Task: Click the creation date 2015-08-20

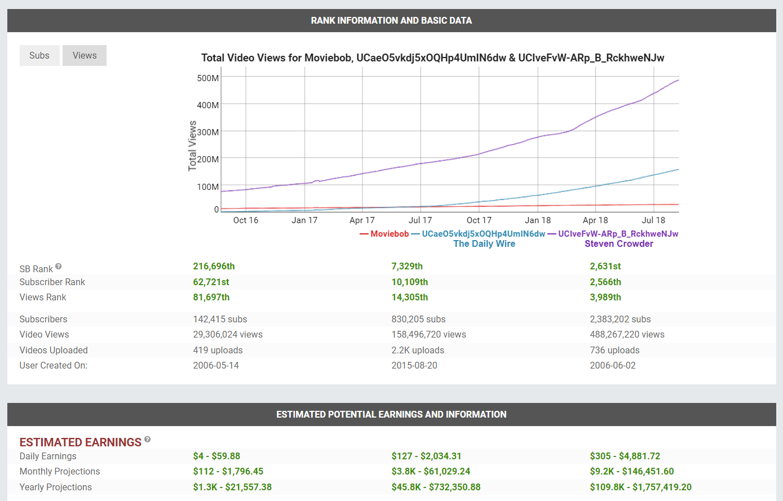Action: [x=414, y=365]
